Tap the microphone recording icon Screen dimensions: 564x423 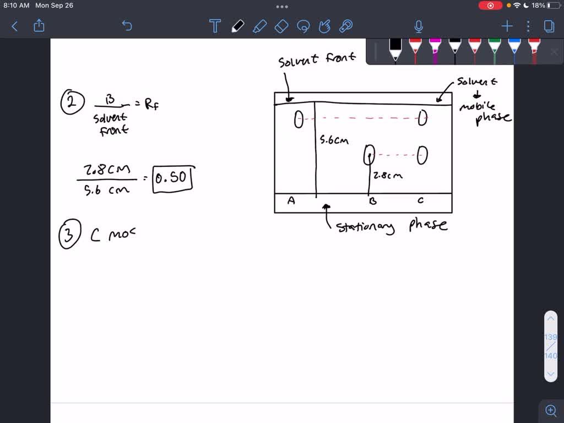419,26
